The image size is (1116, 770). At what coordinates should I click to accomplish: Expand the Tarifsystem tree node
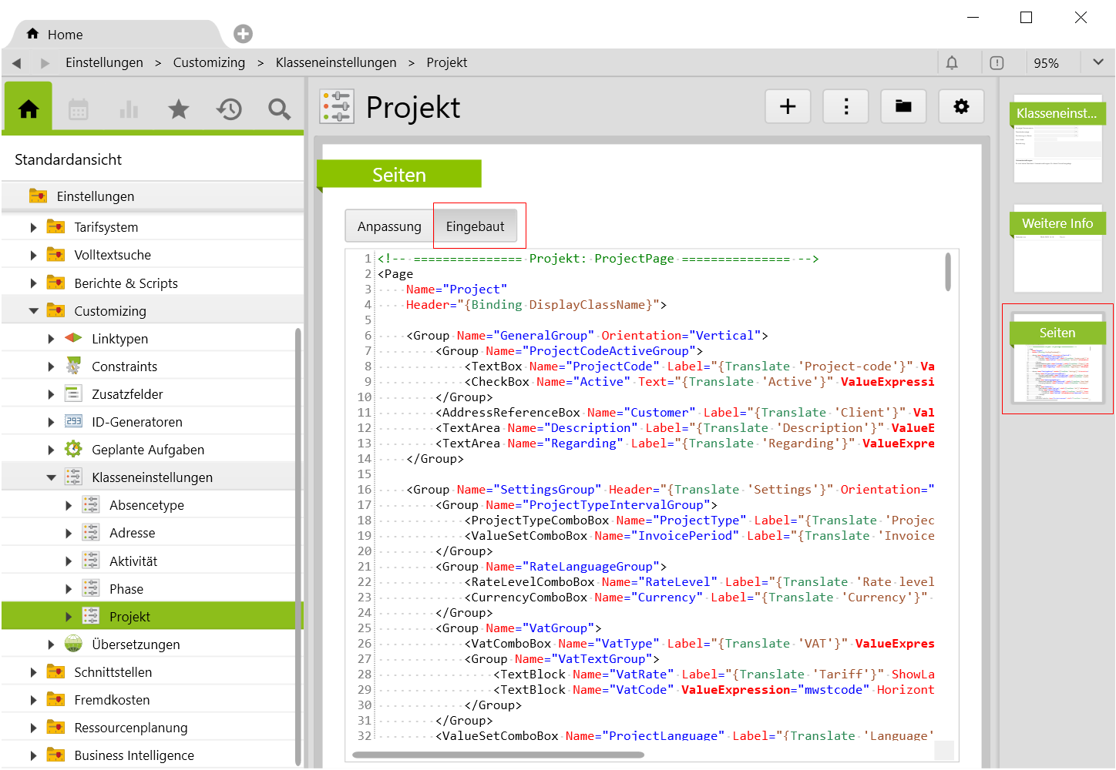(33, 228)
